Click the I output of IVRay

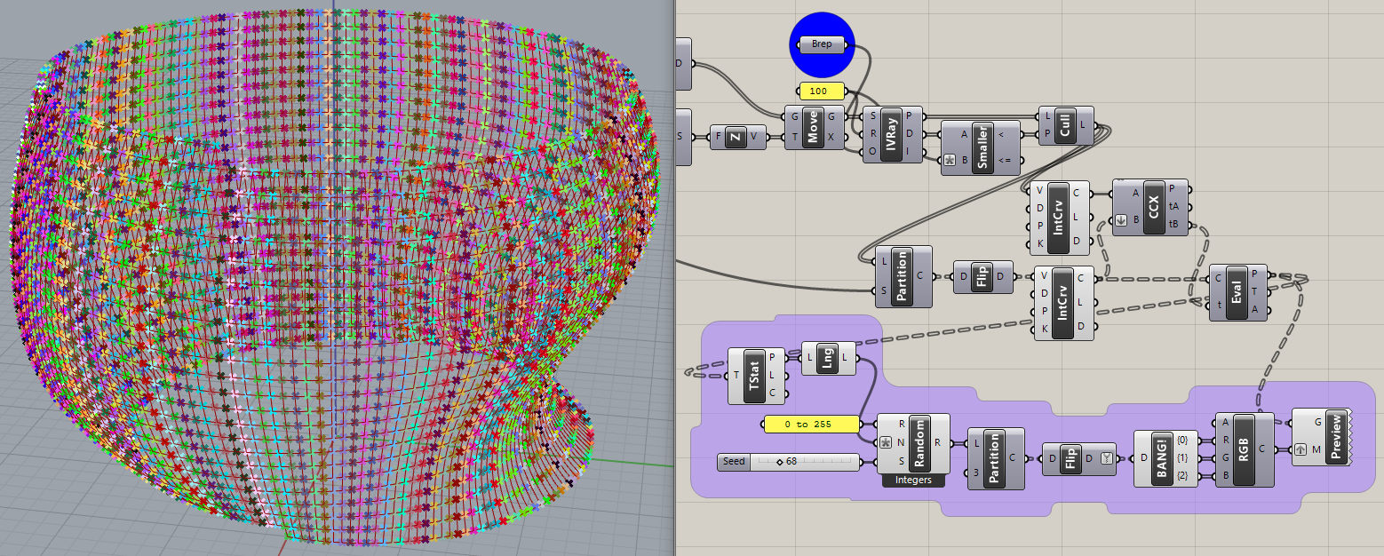(910, 152)
